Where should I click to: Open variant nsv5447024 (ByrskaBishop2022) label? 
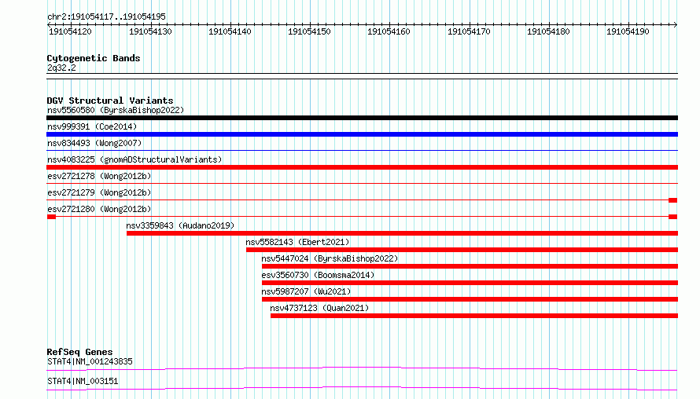[x=330, y=258]
